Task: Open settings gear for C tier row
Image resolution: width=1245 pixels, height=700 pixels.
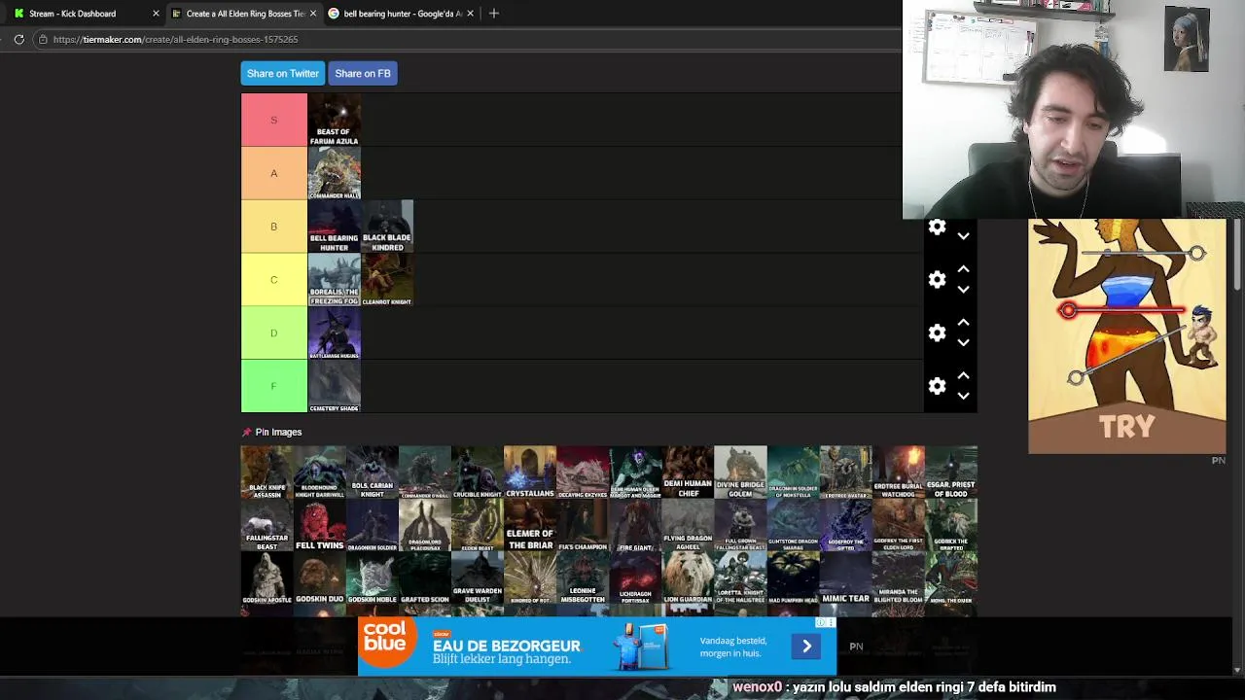Action: click(x=937, y=280)
